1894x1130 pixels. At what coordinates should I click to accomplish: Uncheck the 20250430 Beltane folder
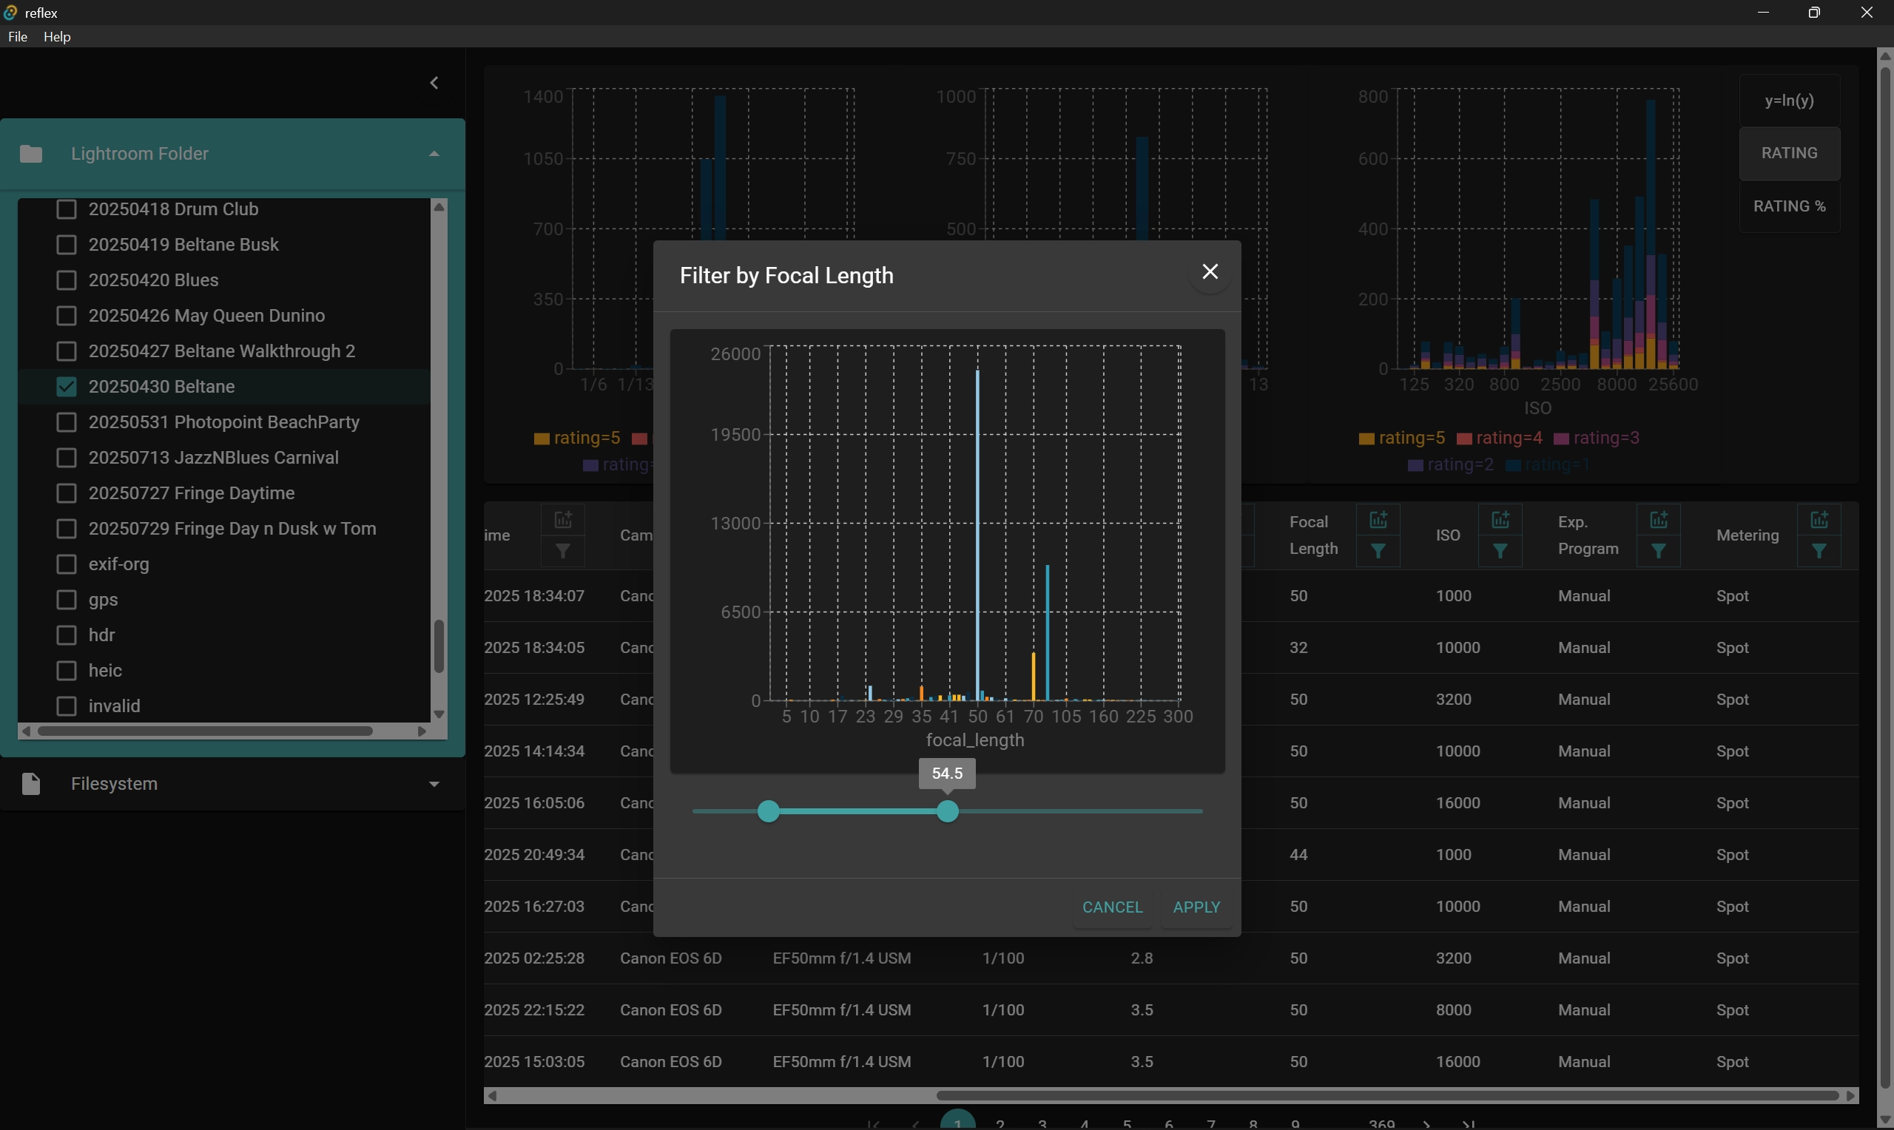tap(67, 387)
